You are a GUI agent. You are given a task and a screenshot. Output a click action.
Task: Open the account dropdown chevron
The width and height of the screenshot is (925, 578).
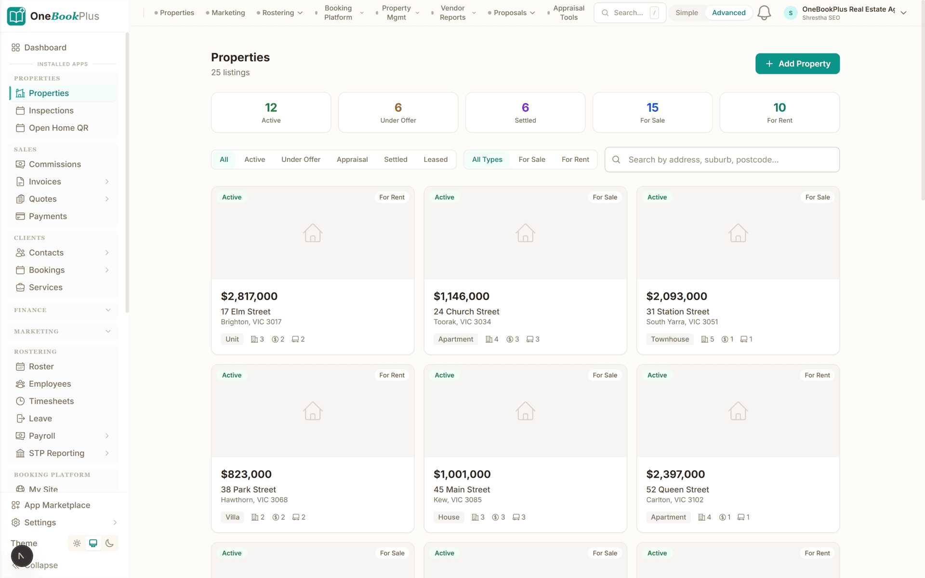pos(903,13)
